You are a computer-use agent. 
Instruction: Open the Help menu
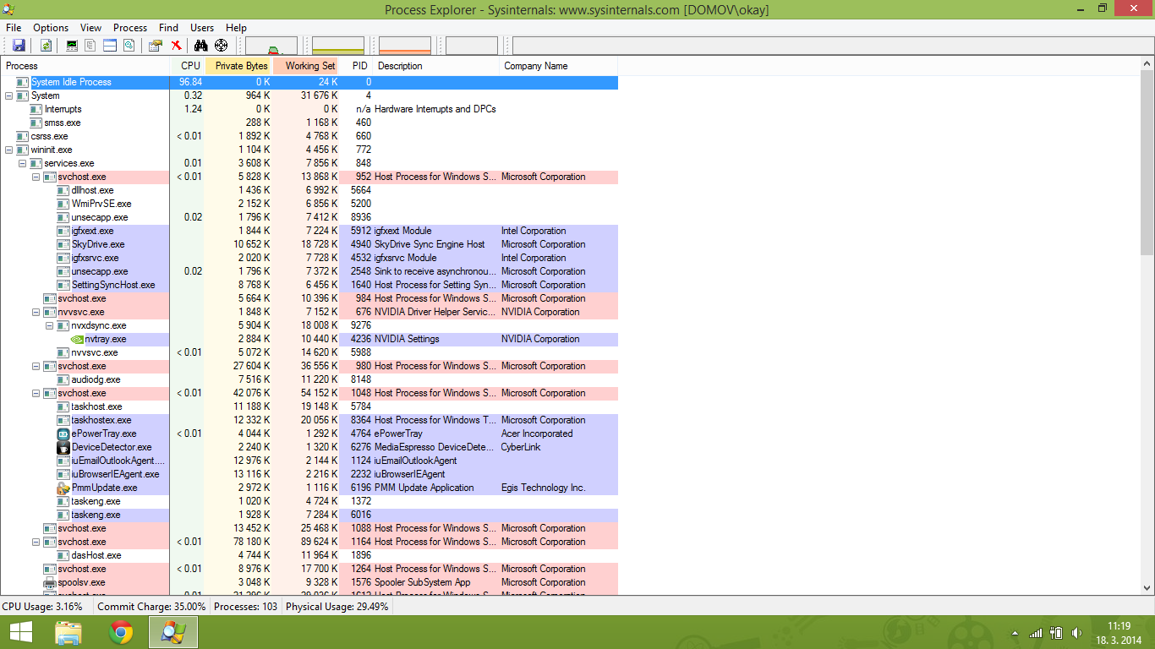(236, 28)
